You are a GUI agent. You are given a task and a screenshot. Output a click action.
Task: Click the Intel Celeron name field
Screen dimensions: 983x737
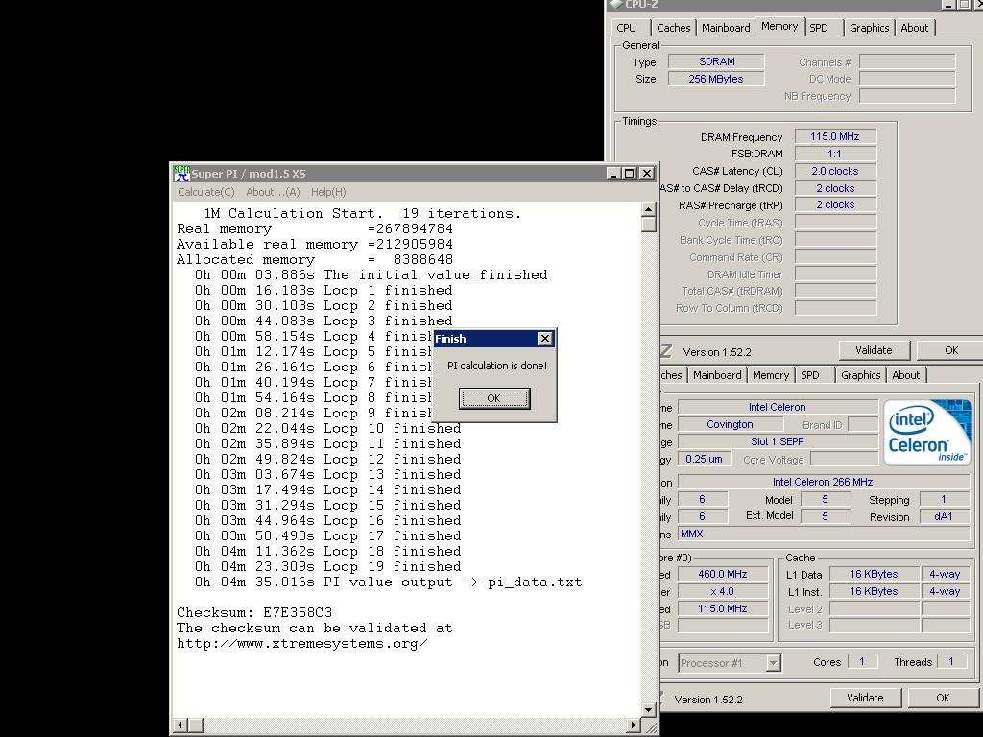[x=778, y=407]
